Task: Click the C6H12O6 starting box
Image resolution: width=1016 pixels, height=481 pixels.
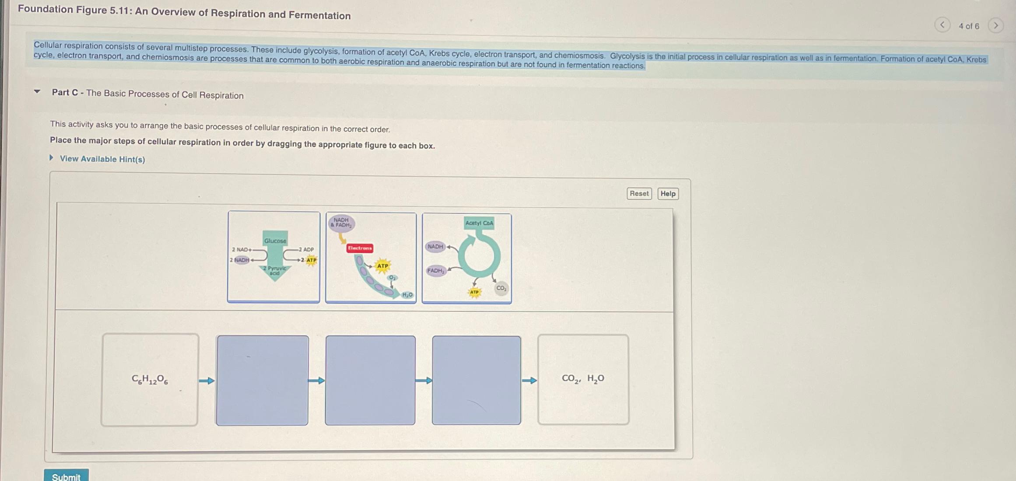Action: tap(150, 380)
